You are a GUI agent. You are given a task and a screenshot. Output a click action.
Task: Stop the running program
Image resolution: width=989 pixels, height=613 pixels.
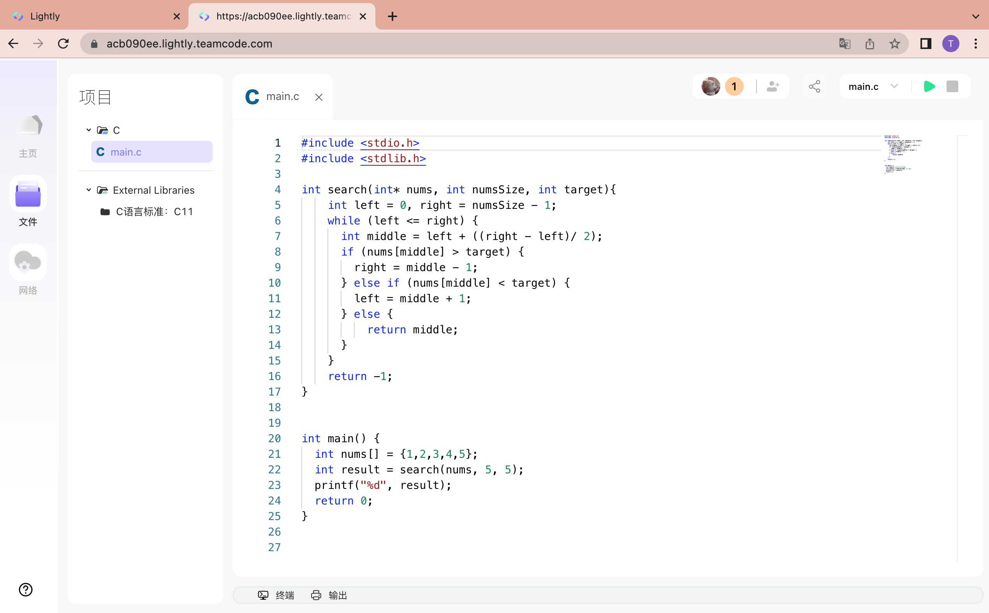[x=952, y=86]
